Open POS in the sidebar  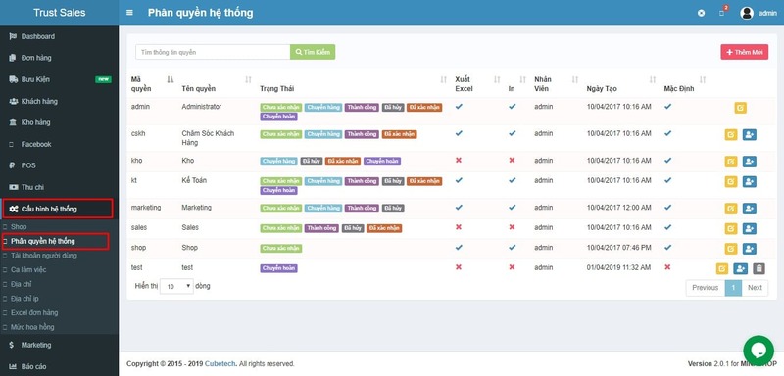pos(59,165)
